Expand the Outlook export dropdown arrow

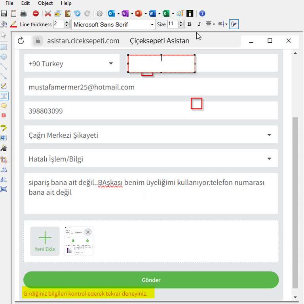coord(118,13)
